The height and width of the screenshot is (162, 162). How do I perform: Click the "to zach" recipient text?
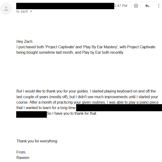click(22, 12)
